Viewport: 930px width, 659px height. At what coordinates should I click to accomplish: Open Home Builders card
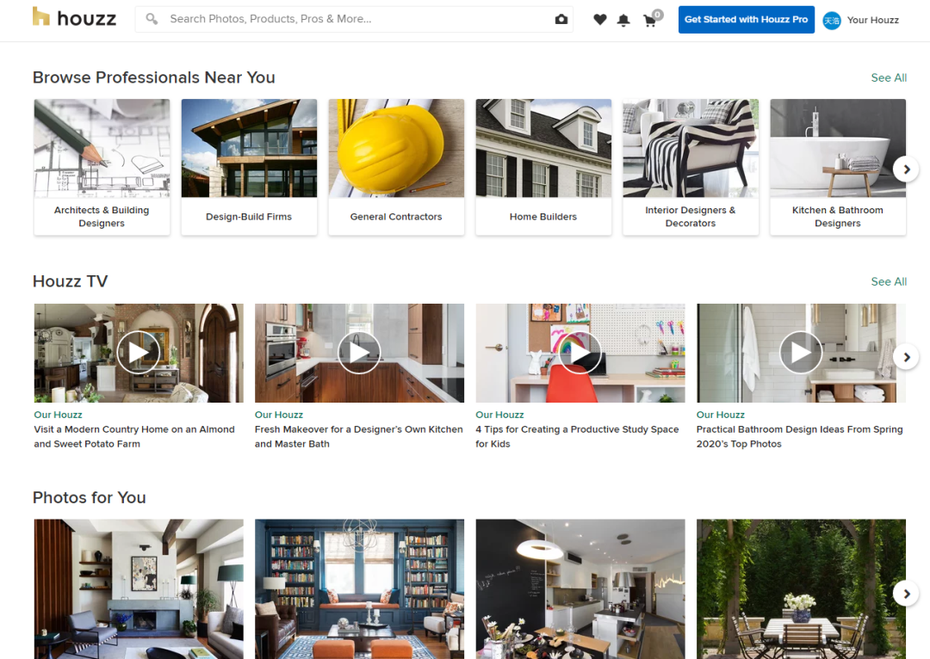click(x=543, y=167)
